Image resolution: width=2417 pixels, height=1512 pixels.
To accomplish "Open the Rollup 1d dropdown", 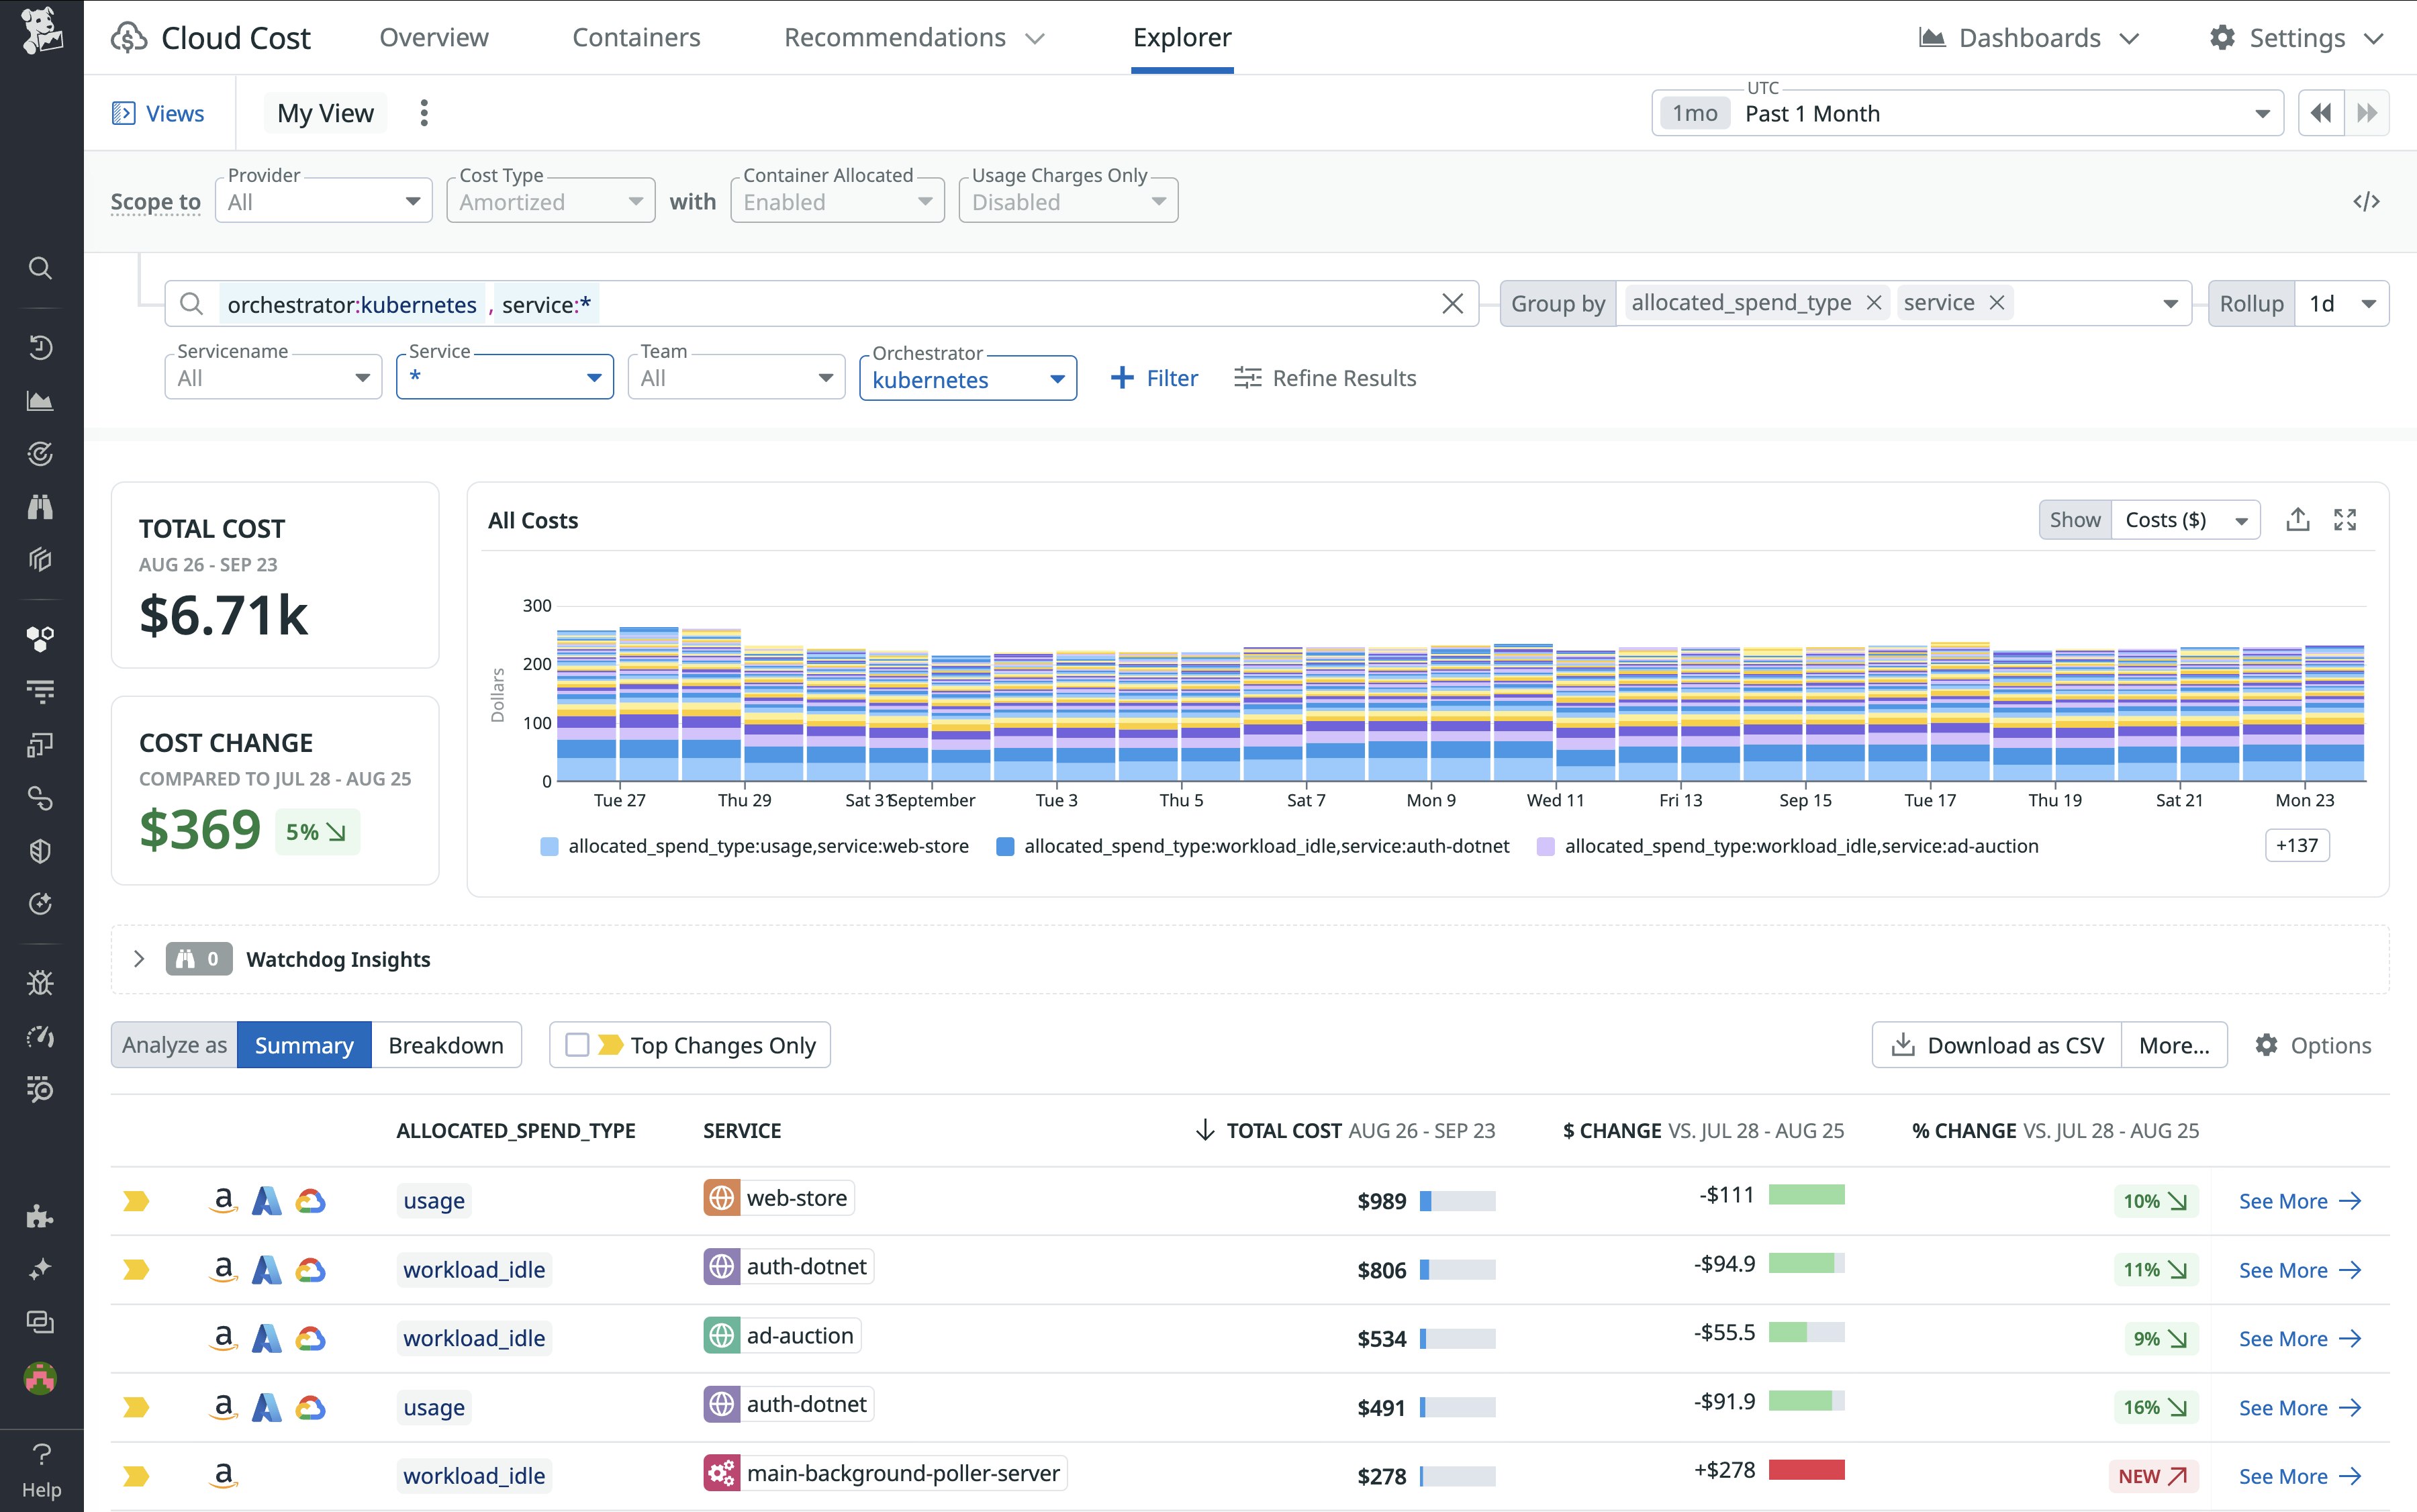I will point(2340,304).
